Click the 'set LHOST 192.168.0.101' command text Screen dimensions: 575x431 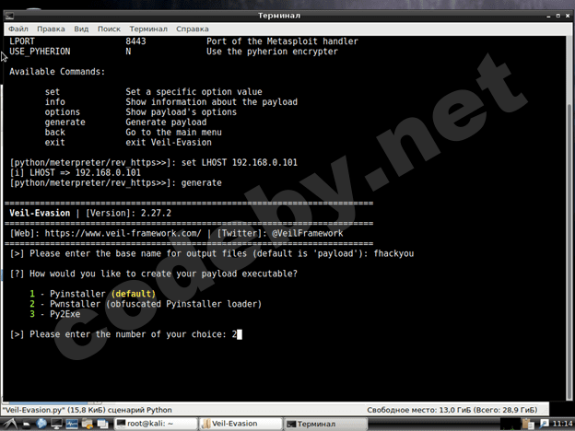[239, 163]
